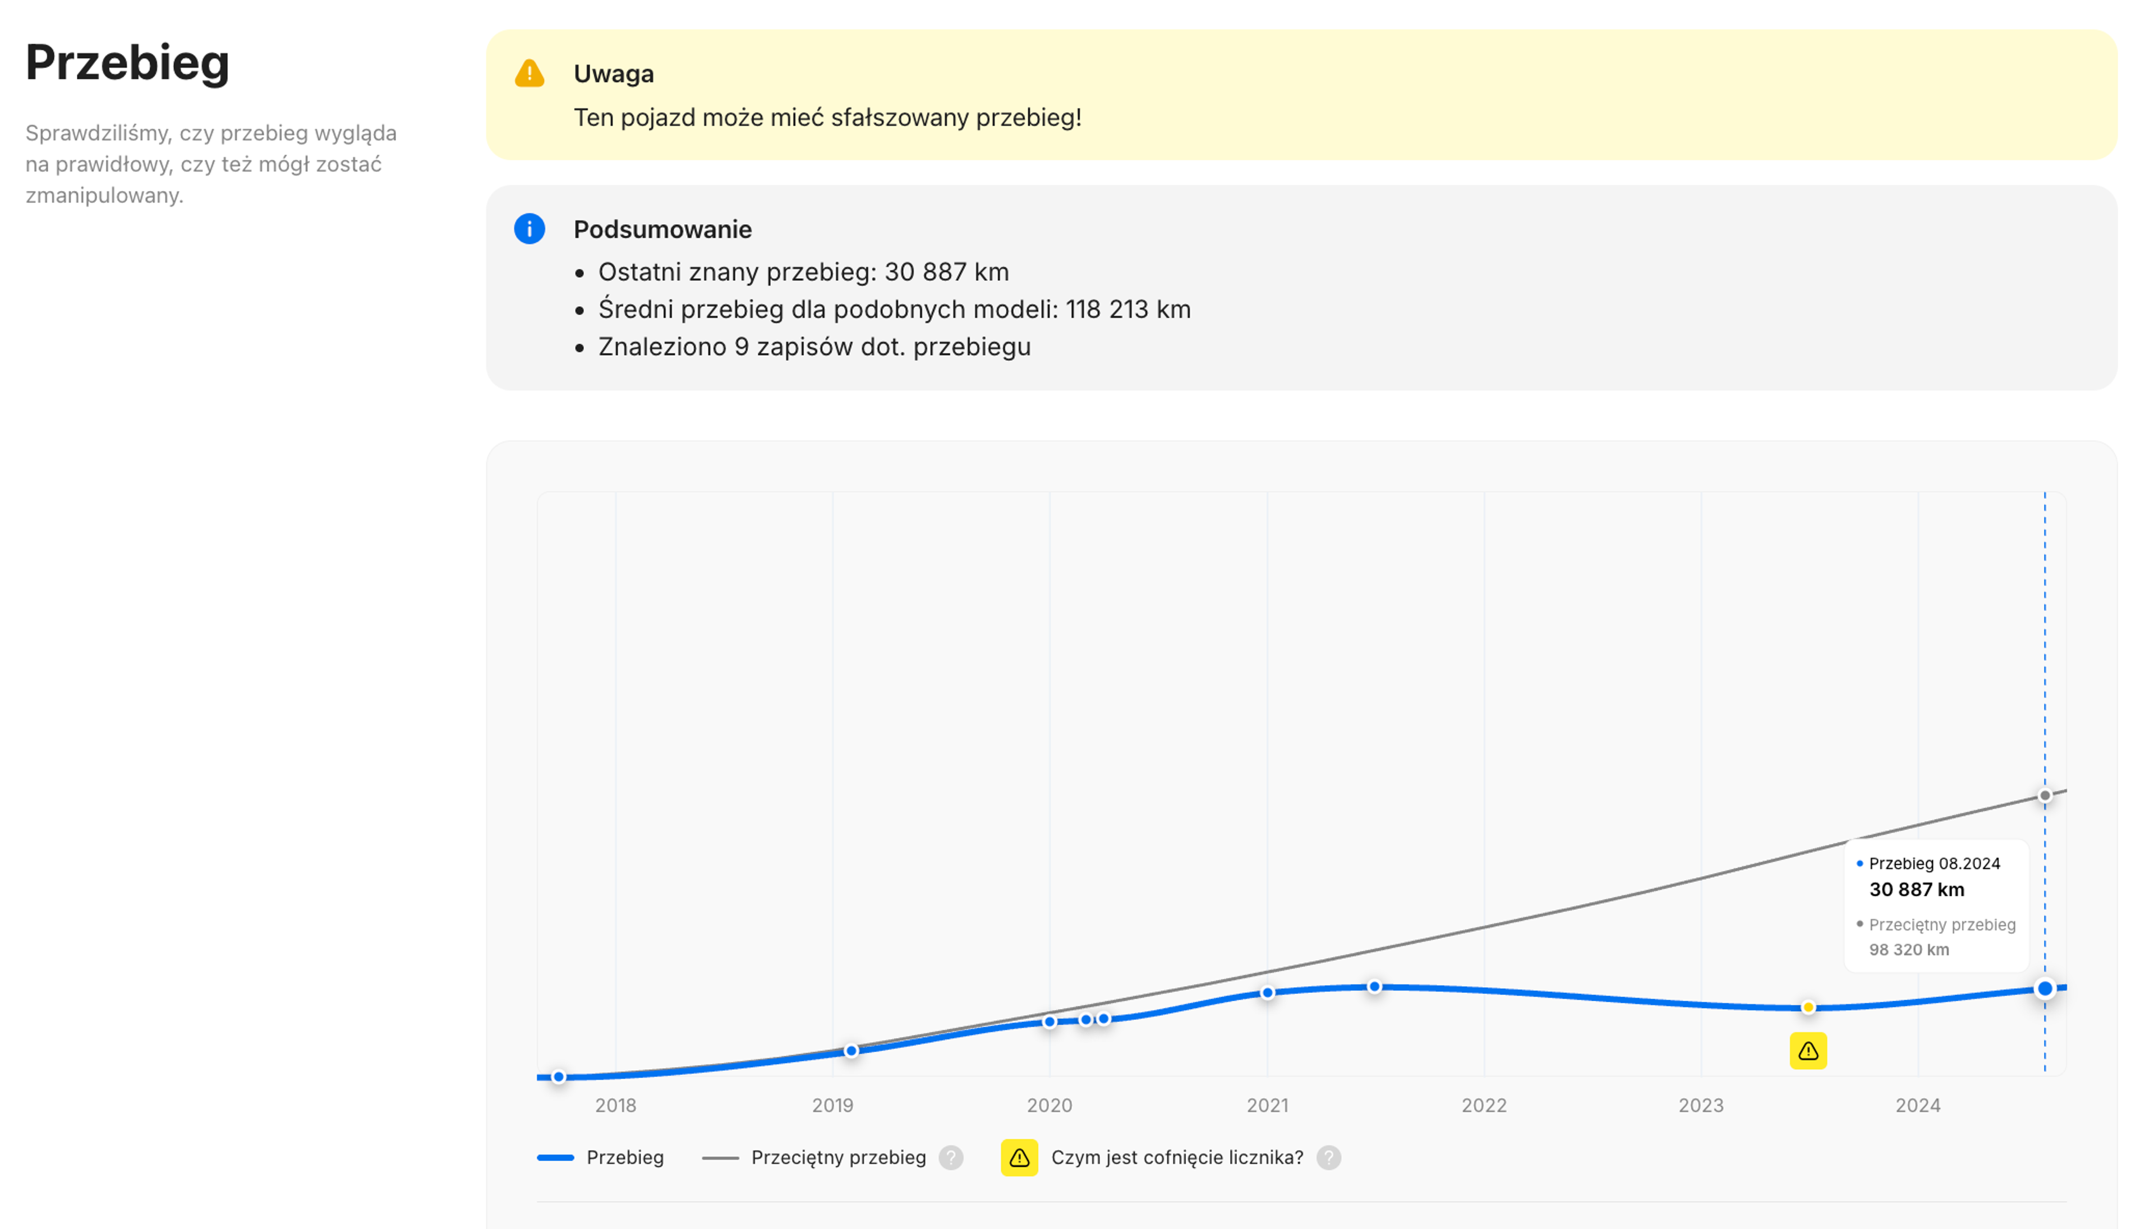Select the mileage data point at 2019
The height and width of the screenshot is (1229, 2154).
point(851,1051)
